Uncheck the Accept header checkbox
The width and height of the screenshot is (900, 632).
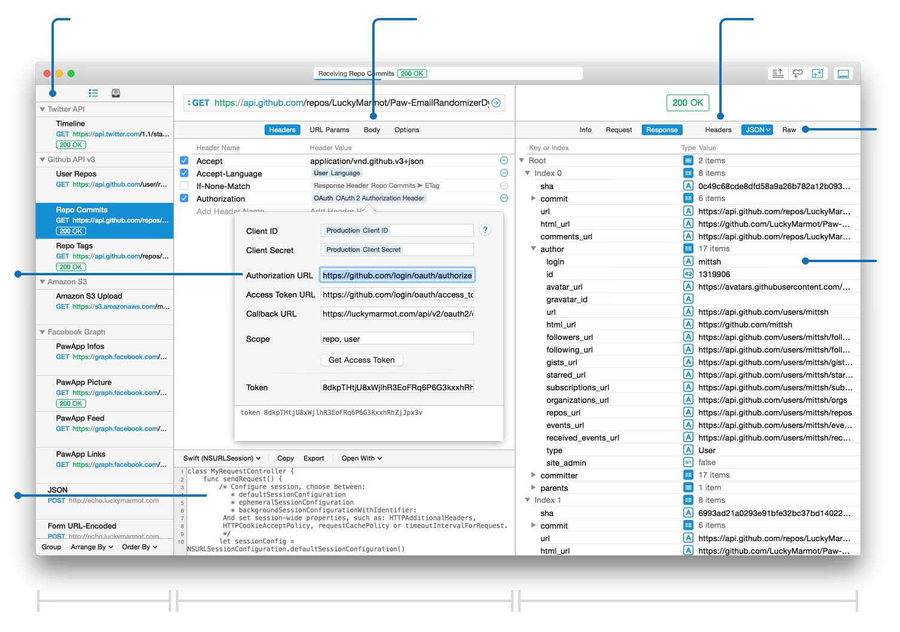point(184,160)
